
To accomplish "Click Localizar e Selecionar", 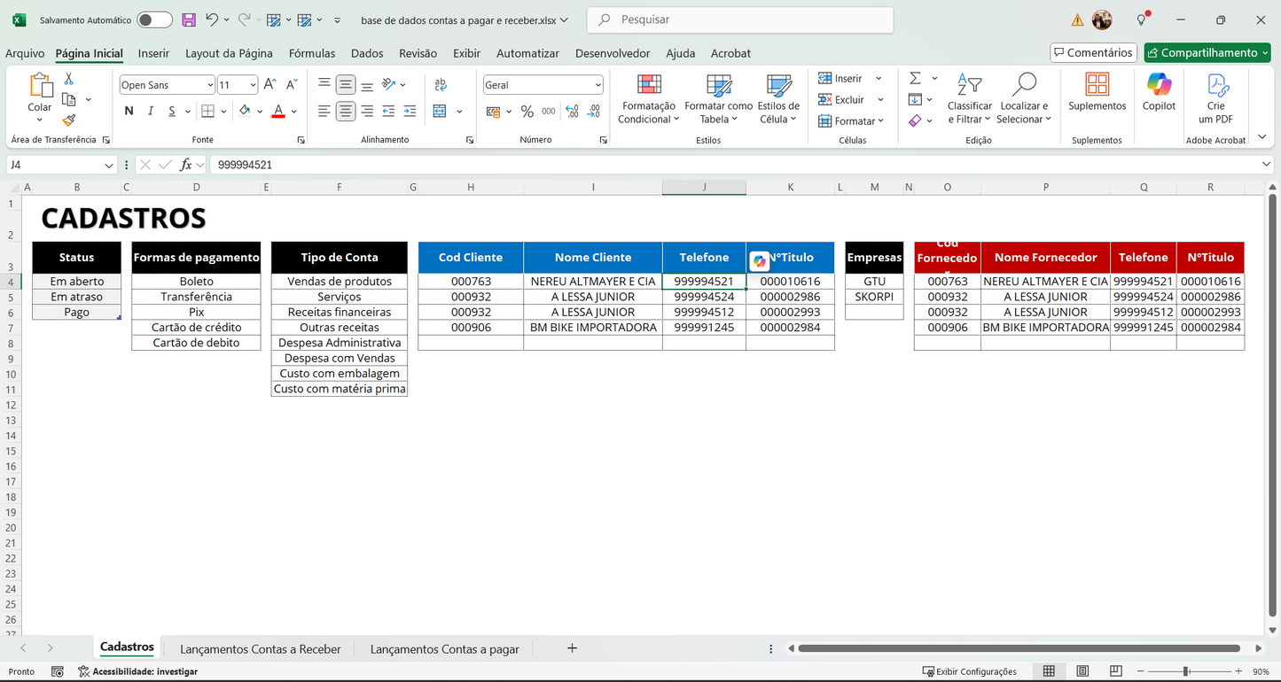I will point(1023,97).
